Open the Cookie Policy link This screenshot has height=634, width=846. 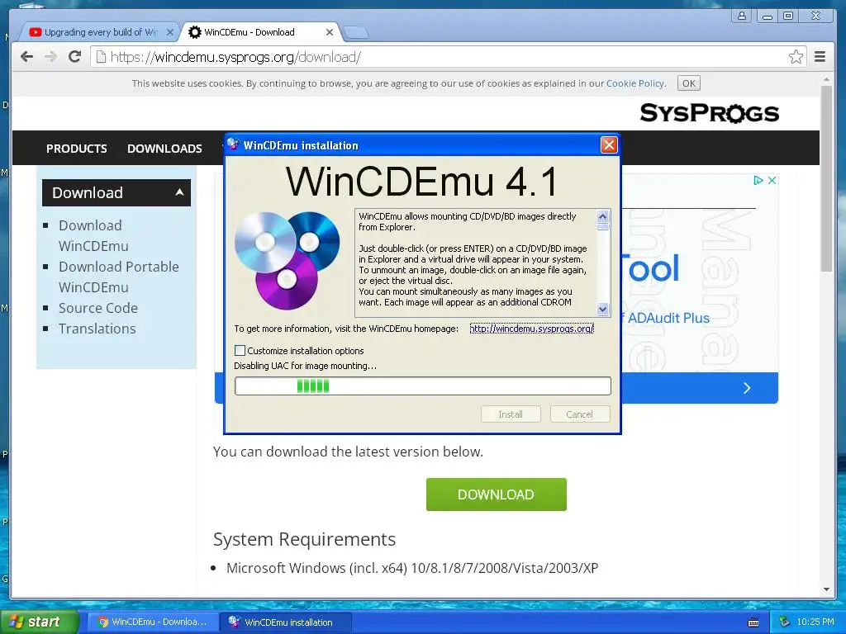pos(635,83)
